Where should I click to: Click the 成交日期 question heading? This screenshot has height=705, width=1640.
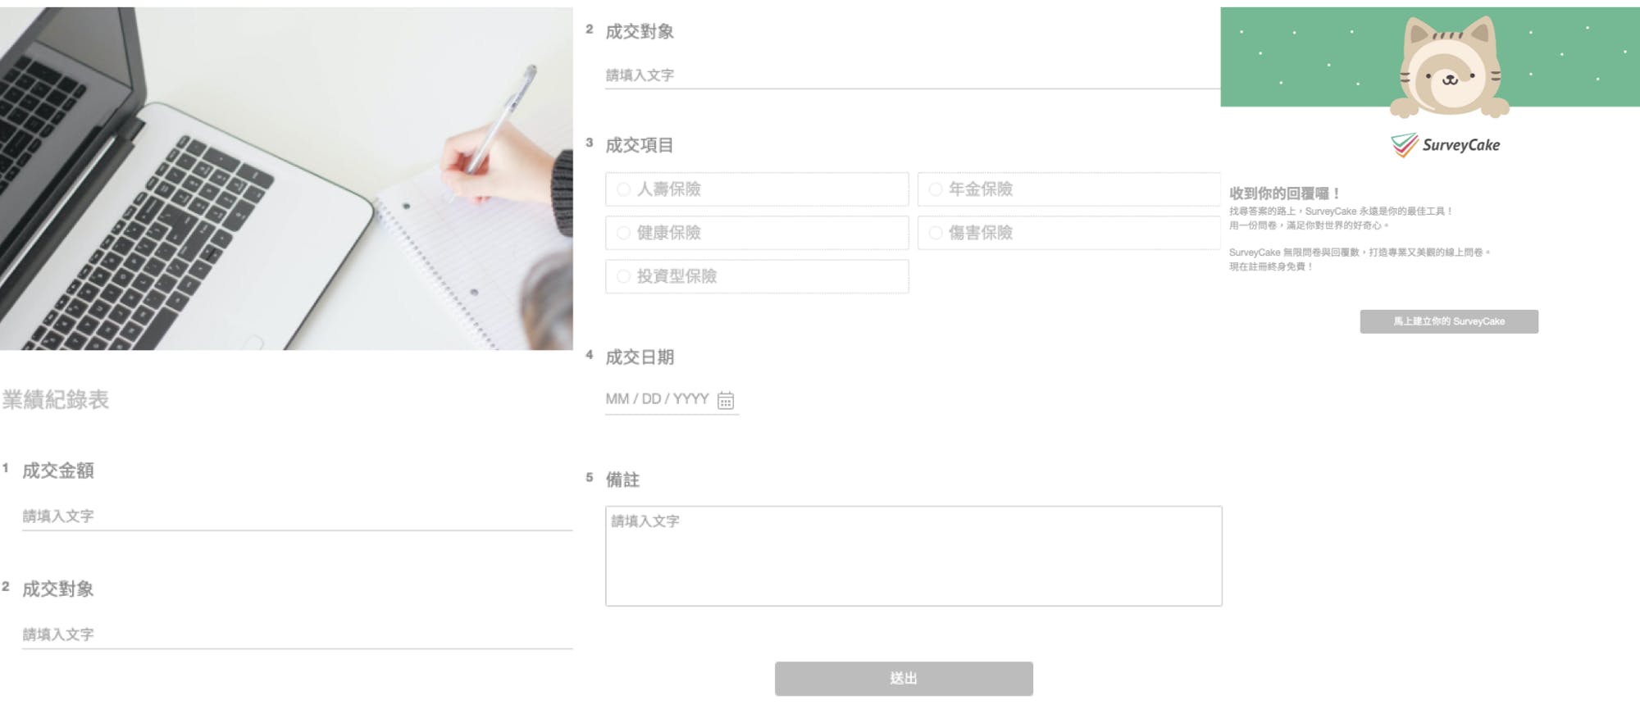click(640, 357)
